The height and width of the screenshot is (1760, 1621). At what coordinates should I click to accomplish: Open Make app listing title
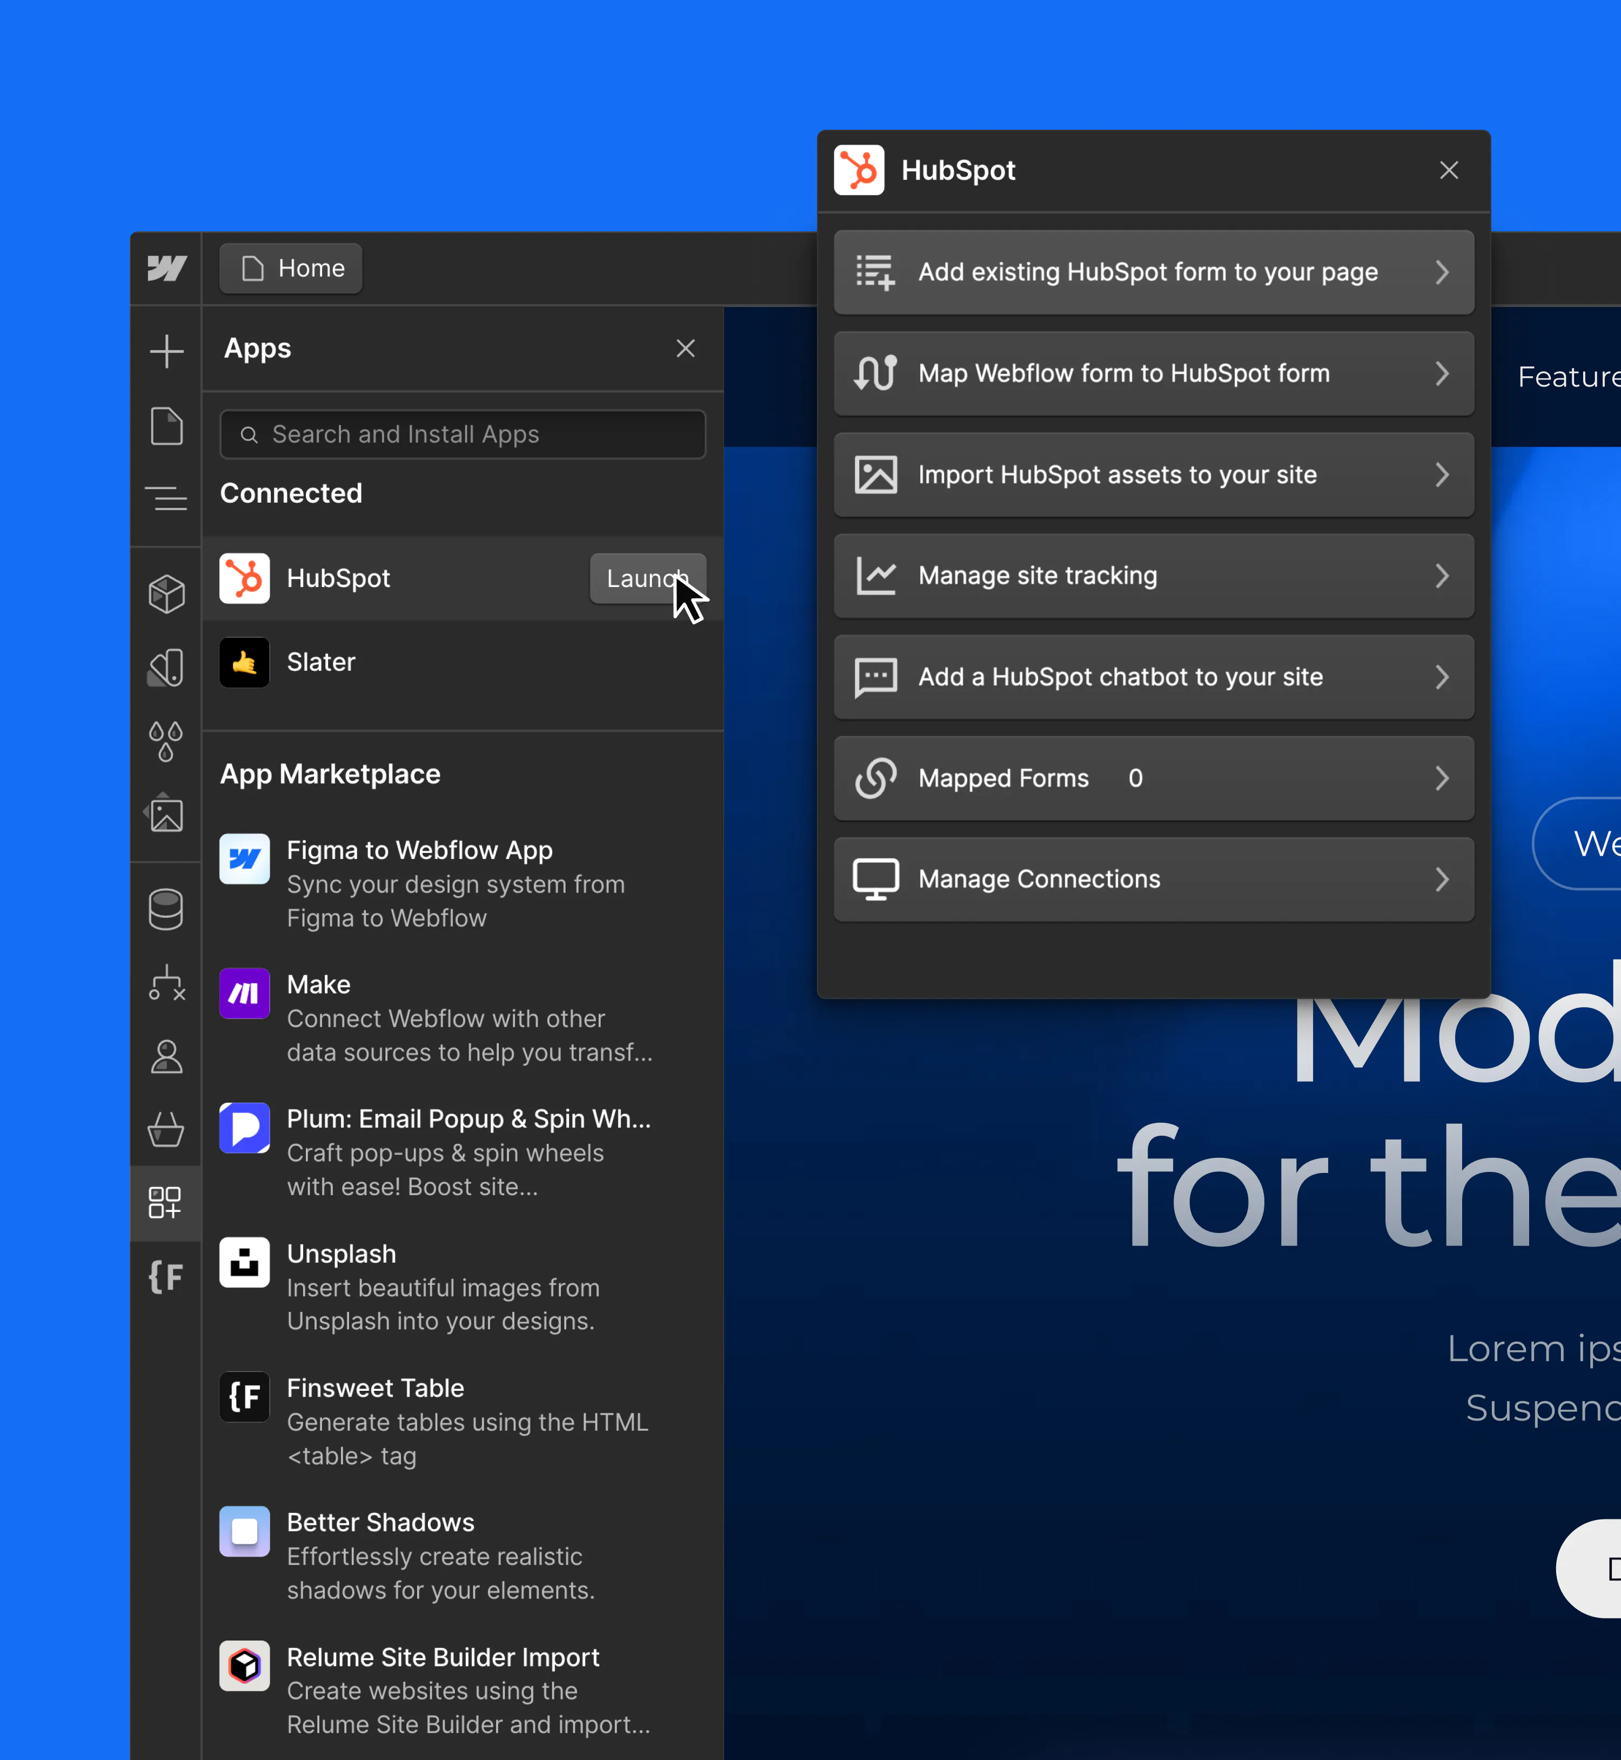pyautogui.click(x=318, y=984)
